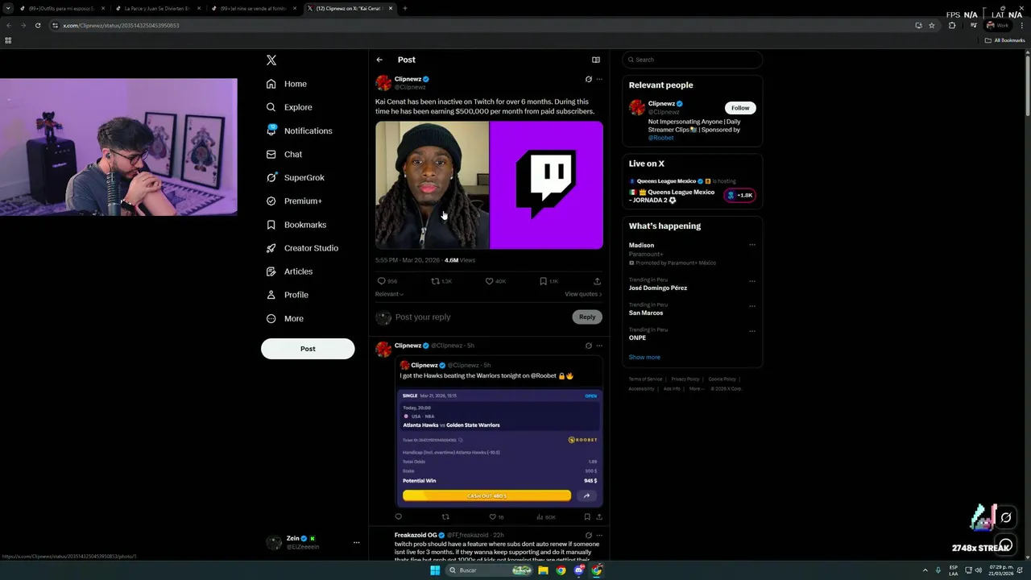This screenshot has height=580, width=1031.
Task: Click the Post your reply field
Action: pos(481,317)
